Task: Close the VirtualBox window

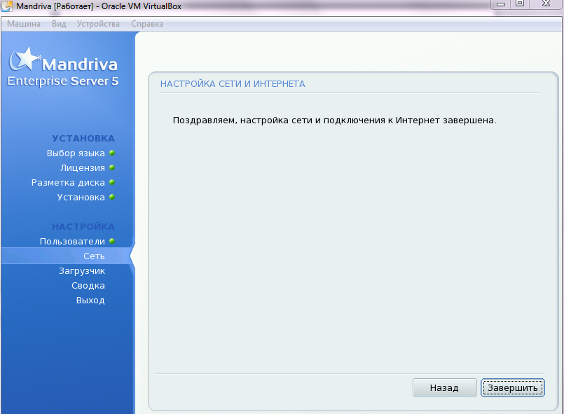Action: click(546, 4)
